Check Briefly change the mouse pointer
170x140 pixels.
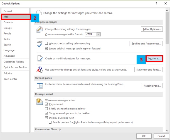click(x=47, y=109)
